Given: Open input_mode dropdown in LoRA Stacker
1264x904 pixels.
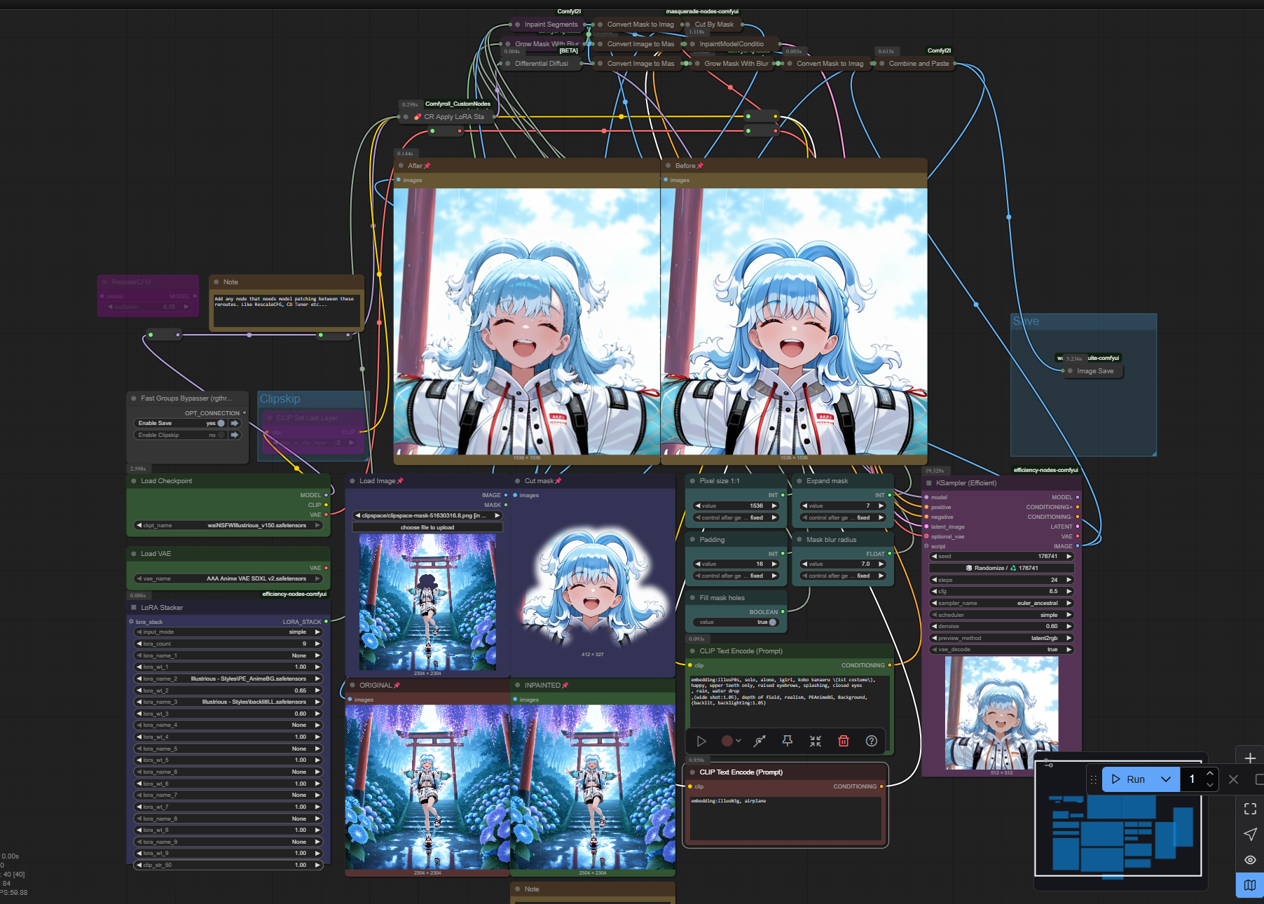Looking at the screenshot, I should [x=228, y=632].
